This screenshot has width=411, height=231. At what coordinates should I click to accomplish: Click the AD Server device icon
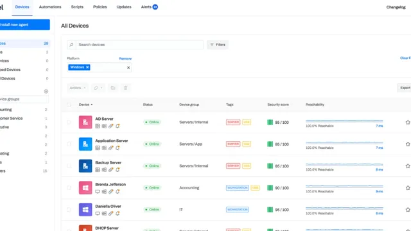click(x=85, y=123)
